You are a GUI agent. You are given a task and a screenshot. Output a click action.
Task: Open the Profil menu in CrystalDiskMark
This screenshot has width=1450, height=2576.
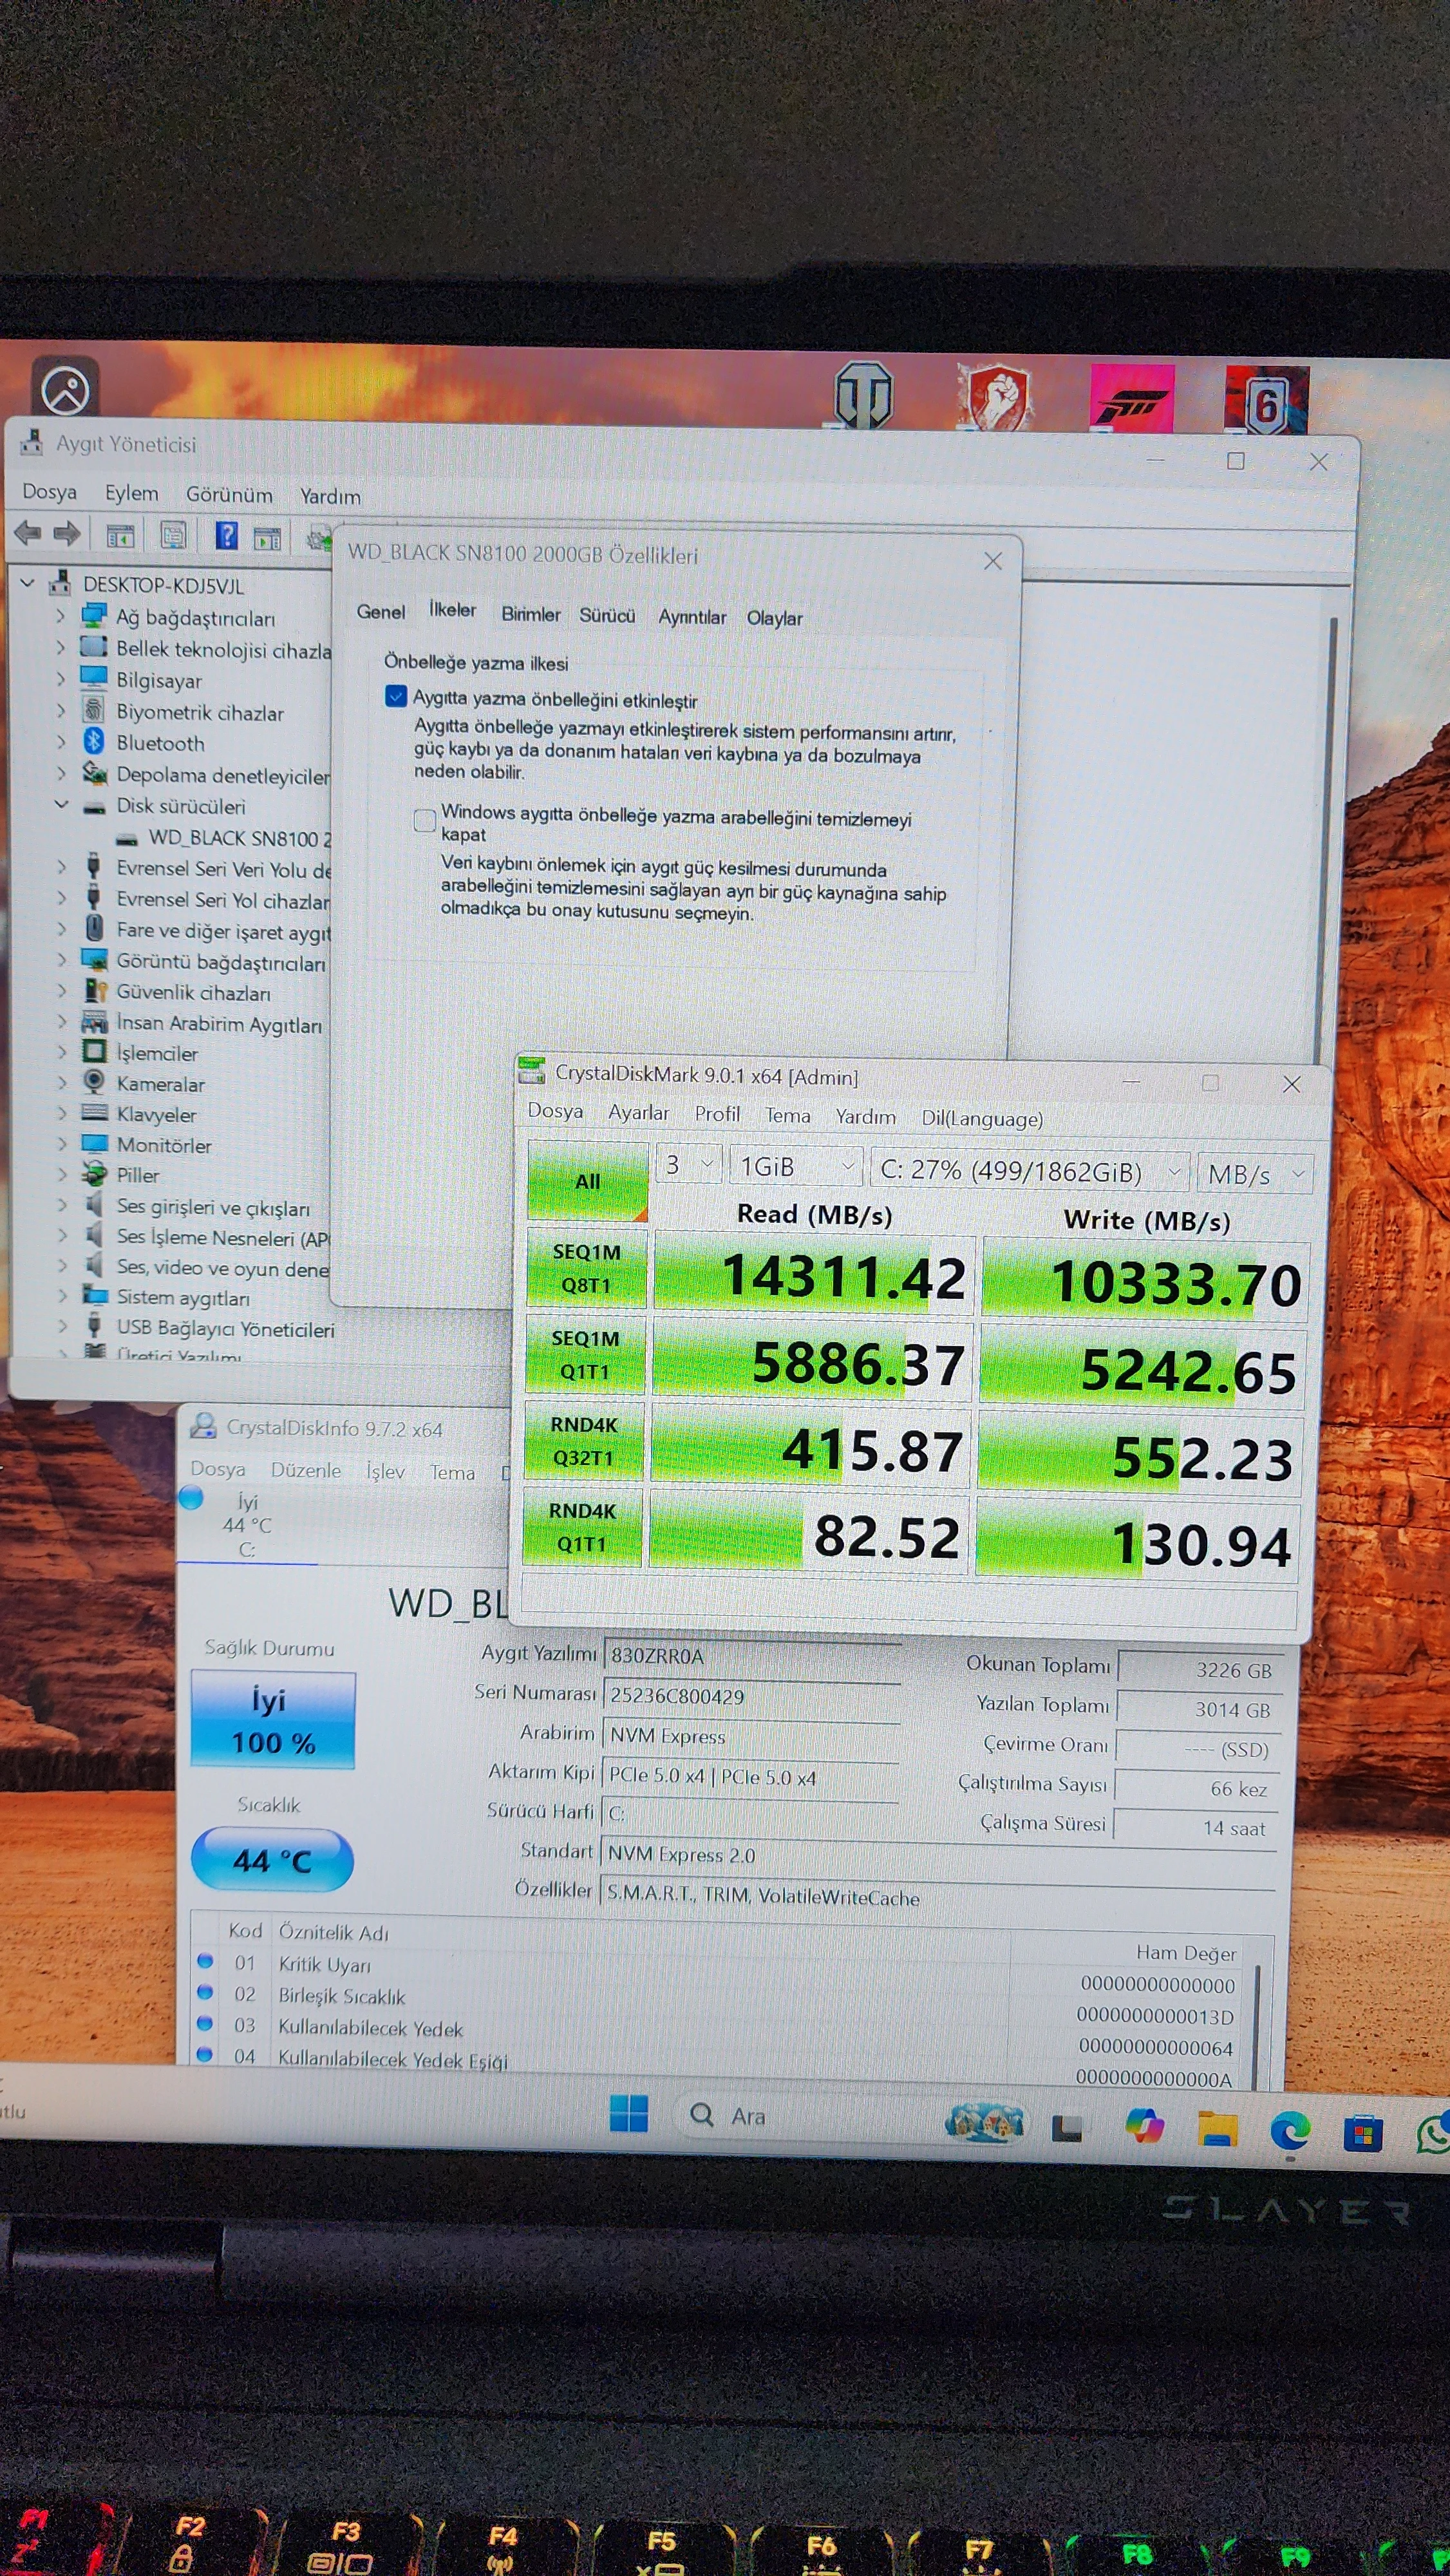(x=717, y=1114)
